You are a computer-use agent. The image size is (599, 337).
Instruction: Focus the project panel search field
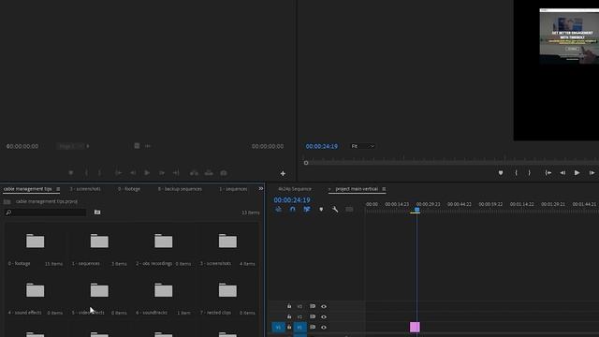[x=46, y=212]
